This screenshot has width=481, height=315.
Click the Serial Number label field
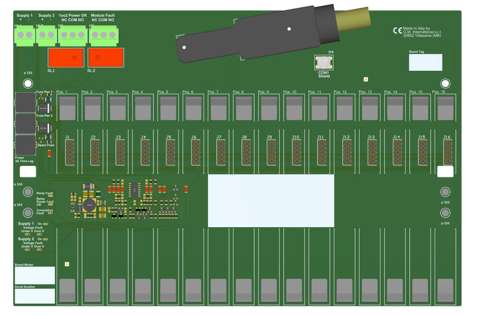coord(35,296)
